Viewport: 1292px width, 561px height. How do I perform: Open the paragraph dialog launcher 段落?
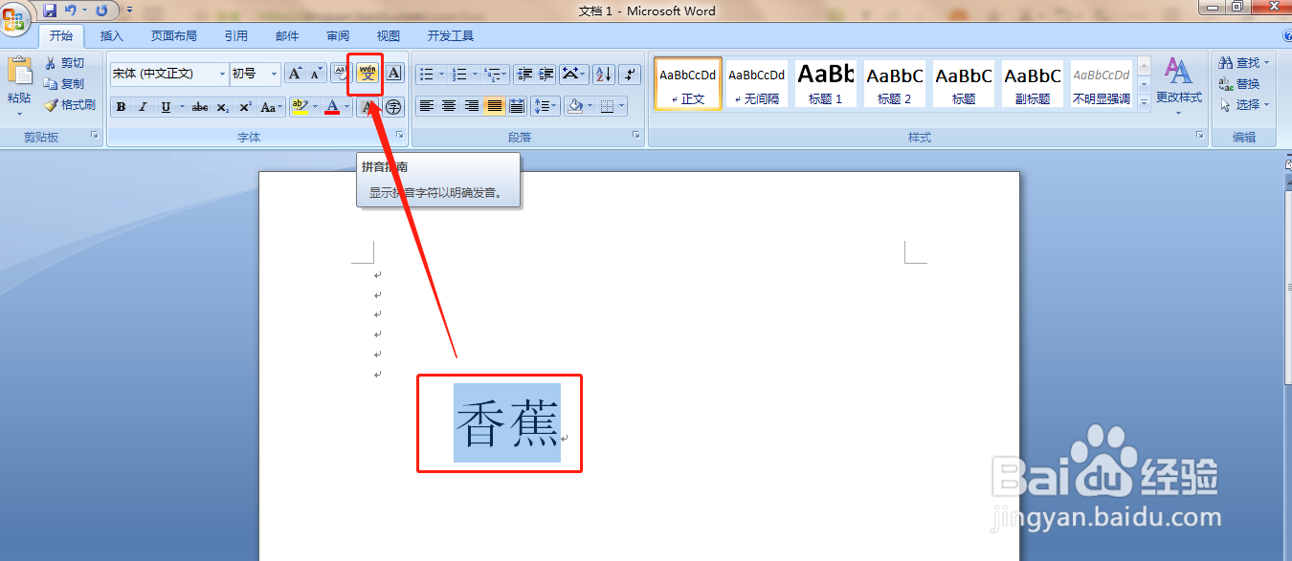pyautogui.click(x=636, y=137)
